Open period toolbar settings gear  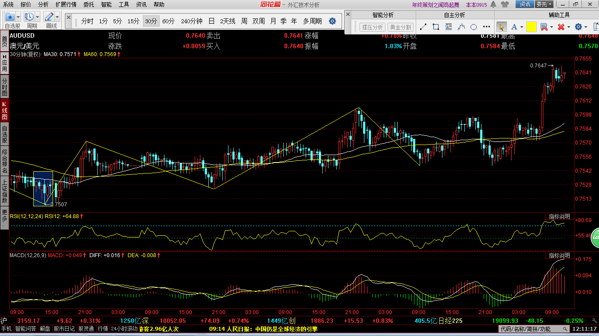[x=332, y=21]
